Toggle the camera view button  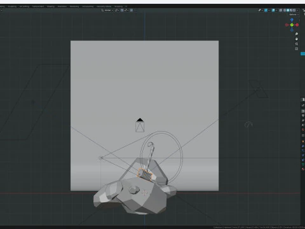coord(297,44)
